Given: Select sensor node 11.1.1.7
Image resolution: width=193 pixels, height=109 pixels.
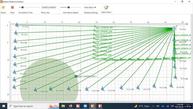Looking at the screenshot, I should tap(15, 64).
